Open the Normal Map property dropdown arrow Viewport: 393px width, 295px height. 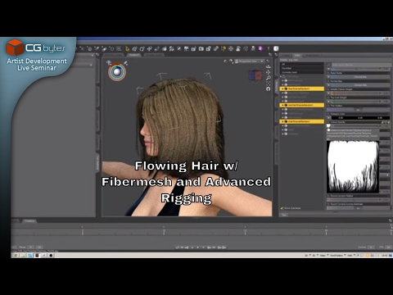click(x=328, y=85)
